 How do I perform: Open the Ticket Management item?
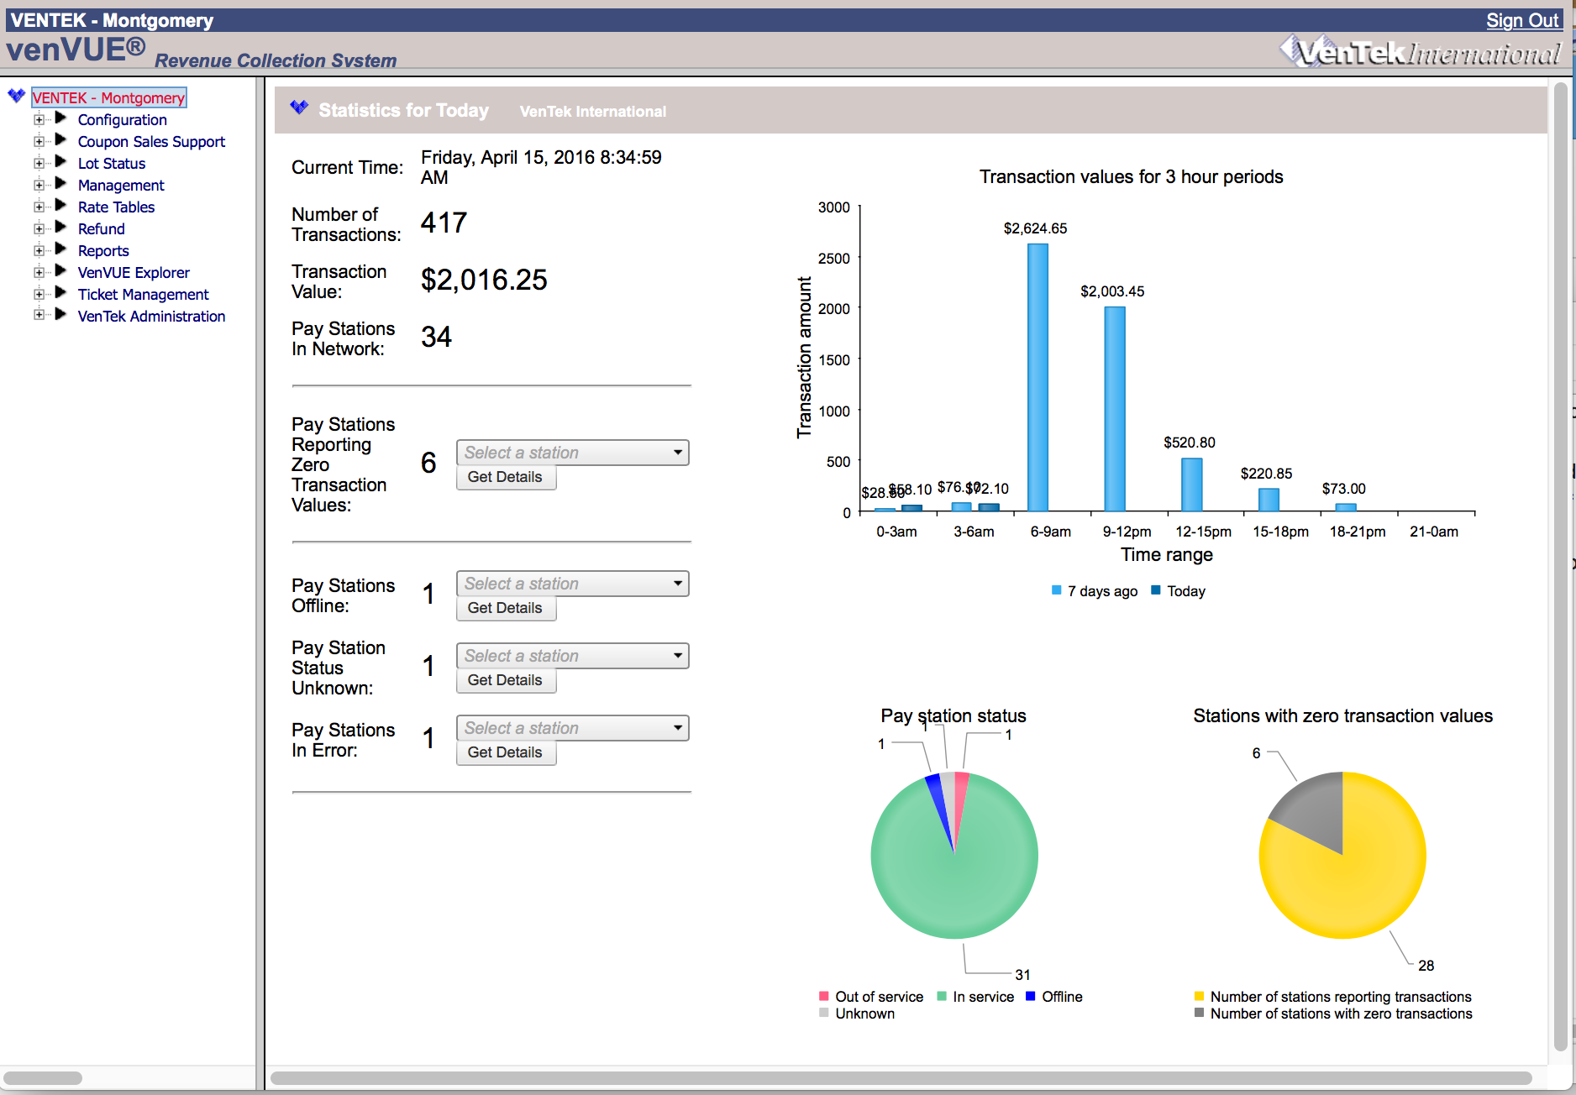143,294
